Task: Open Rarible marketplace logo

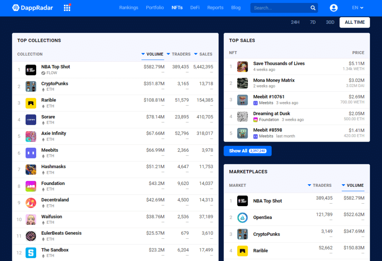Action: click(x=242, y=251)
